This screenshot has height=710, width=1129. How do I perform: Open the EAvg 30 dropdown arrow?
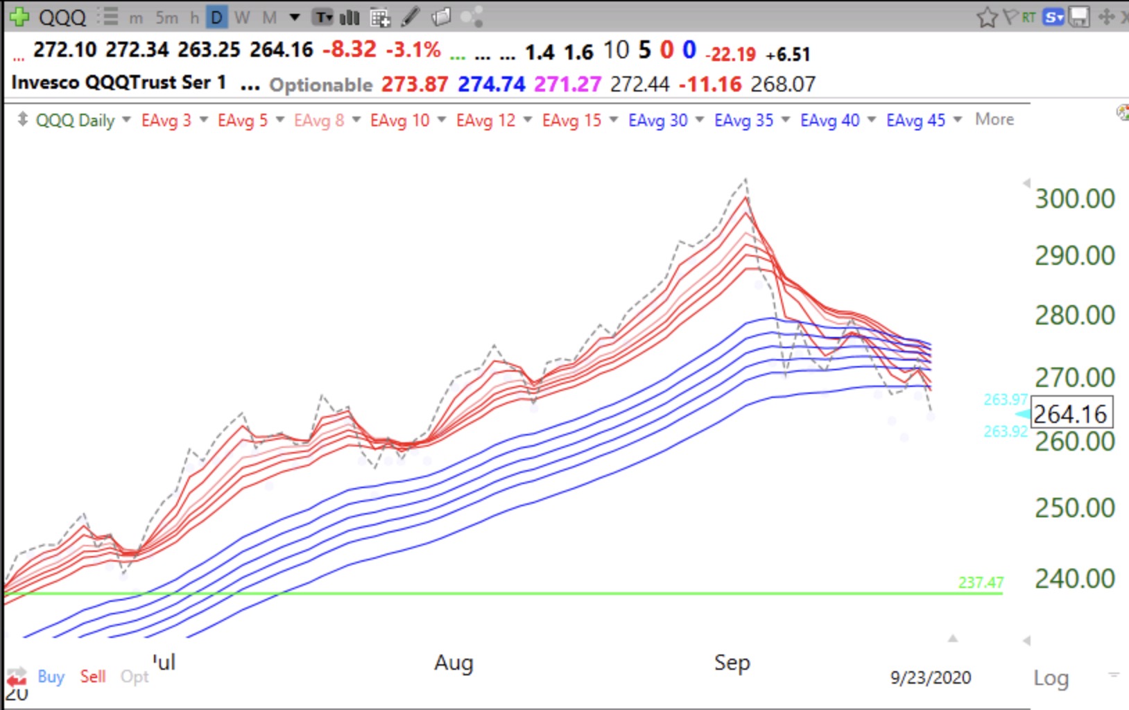700,119
